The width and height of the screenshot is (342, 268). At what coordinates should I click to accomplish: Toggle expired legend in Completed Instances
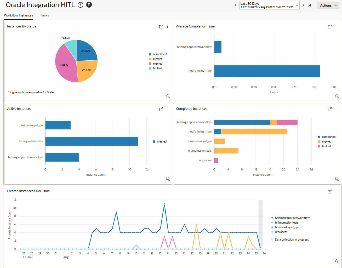click(x=325, y=141)
